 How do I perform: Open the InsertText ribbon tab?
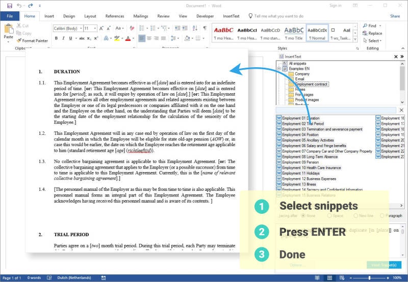[x=231, y=16]
